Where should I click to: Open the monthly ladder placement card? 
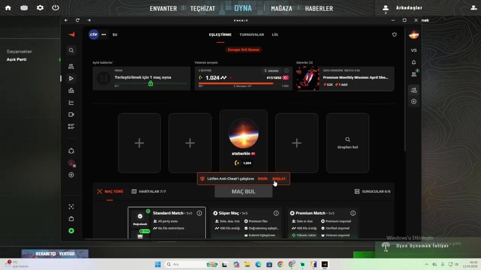click(142, 78)
